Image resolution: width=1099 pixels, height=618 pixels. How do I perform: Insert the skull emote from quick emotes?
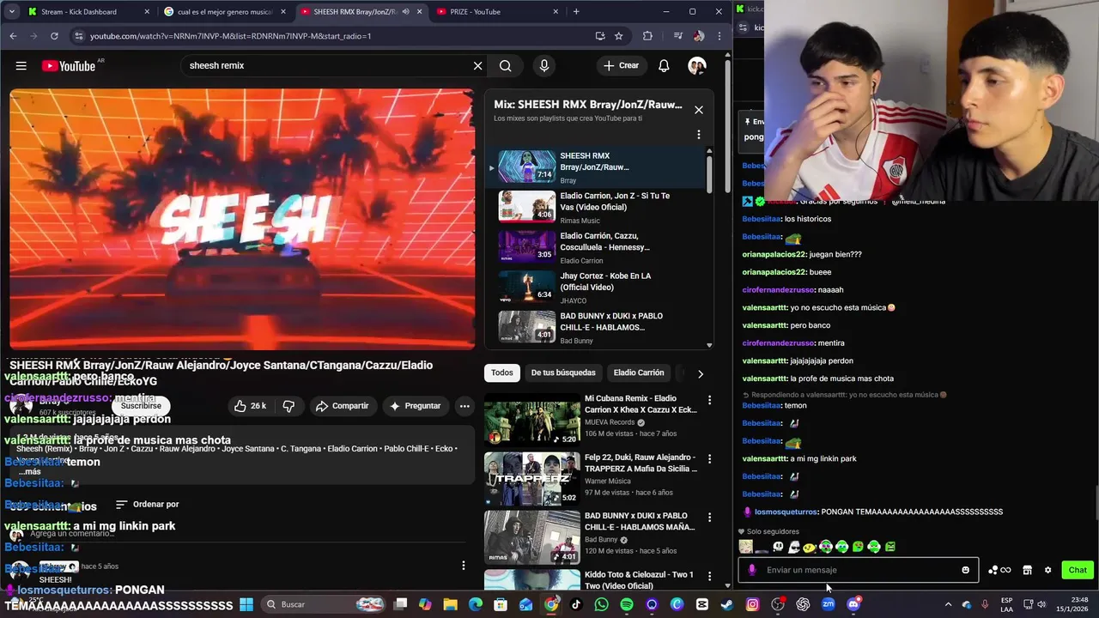click(778, 547)
